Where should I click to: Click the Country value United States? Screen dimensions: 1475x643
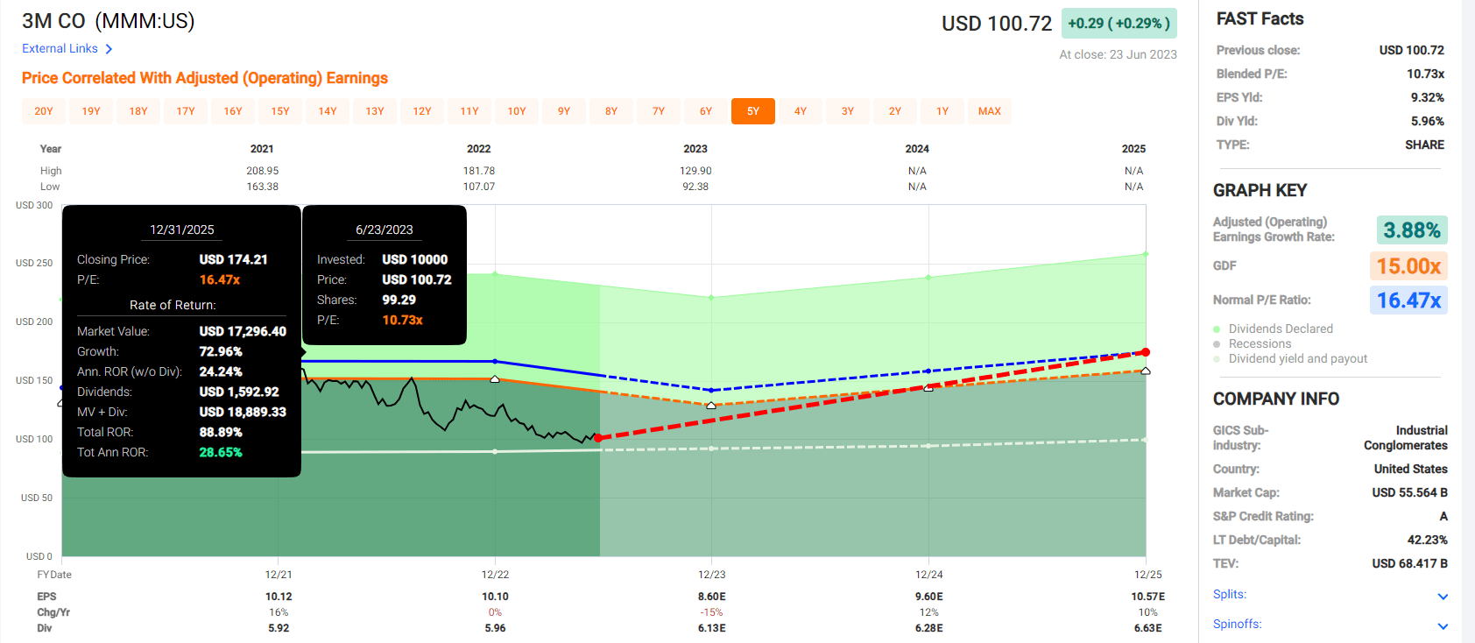point(1411,469)
